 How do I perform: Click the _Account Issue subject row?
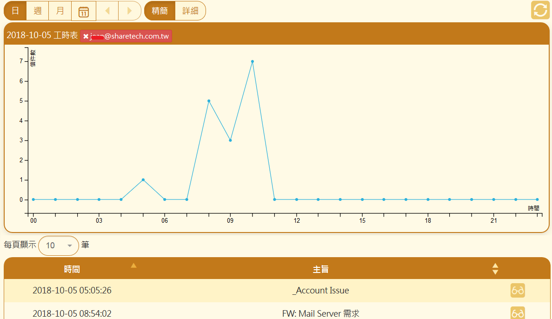[x=321, y=291]
